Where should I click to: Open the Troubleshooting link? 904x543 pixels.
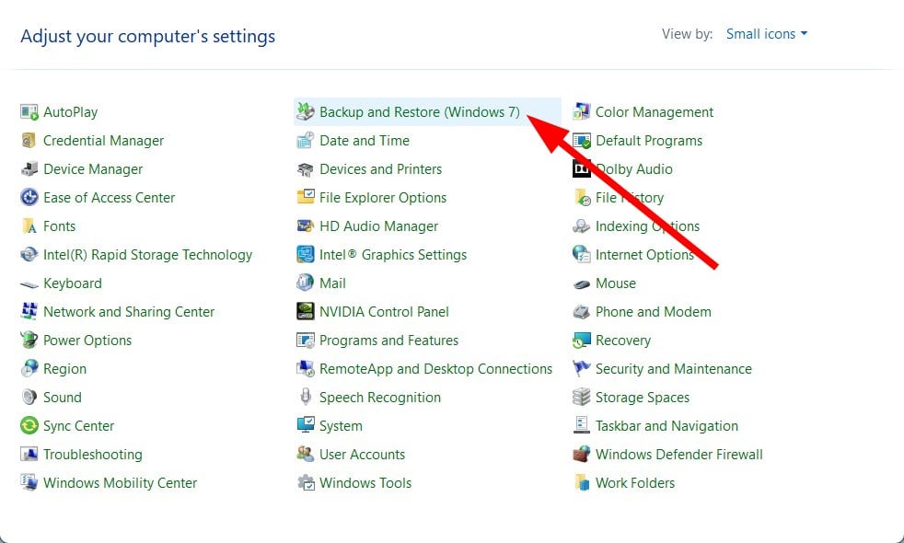click(x=92, y=455)
